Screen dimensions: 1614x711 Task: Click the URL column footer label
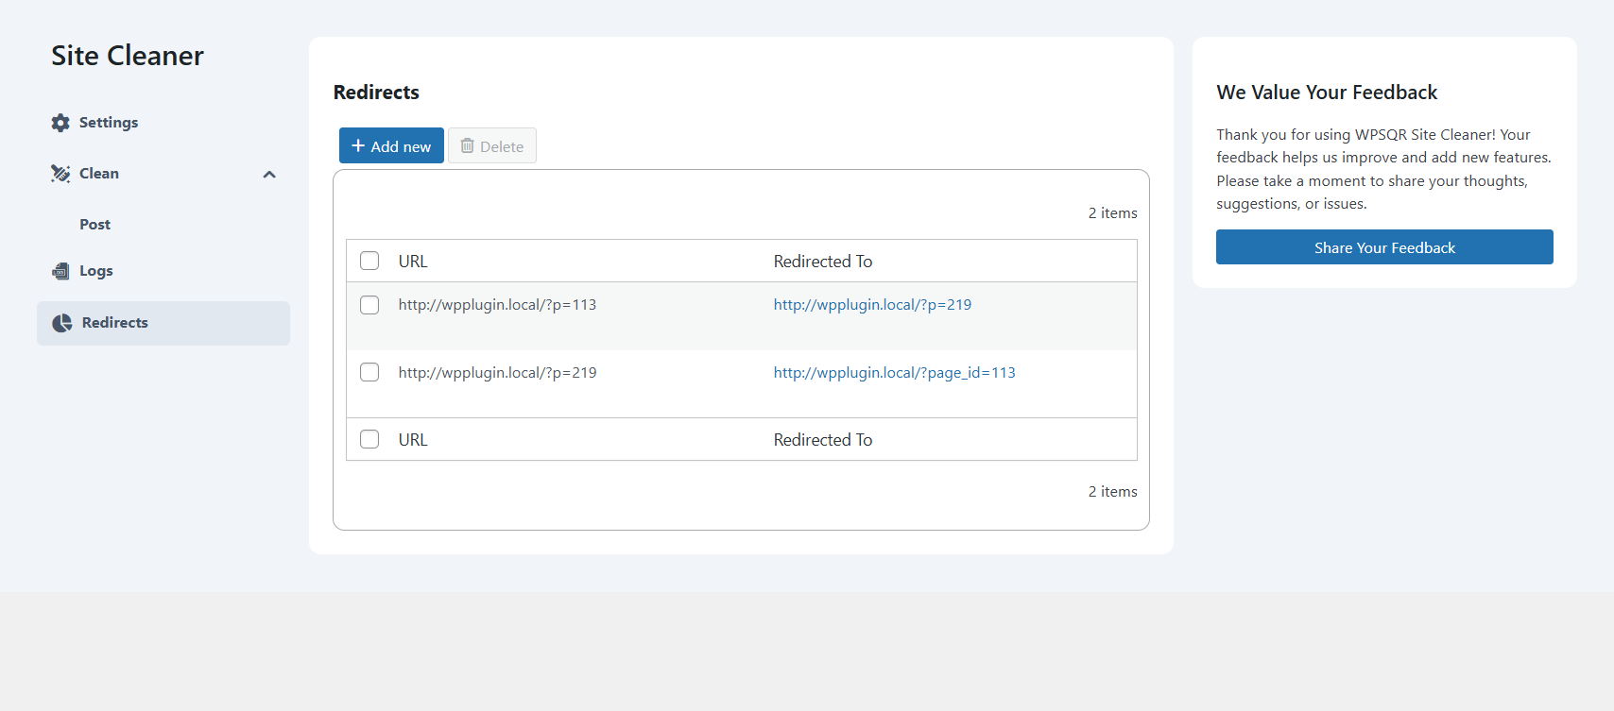point(413,440)
